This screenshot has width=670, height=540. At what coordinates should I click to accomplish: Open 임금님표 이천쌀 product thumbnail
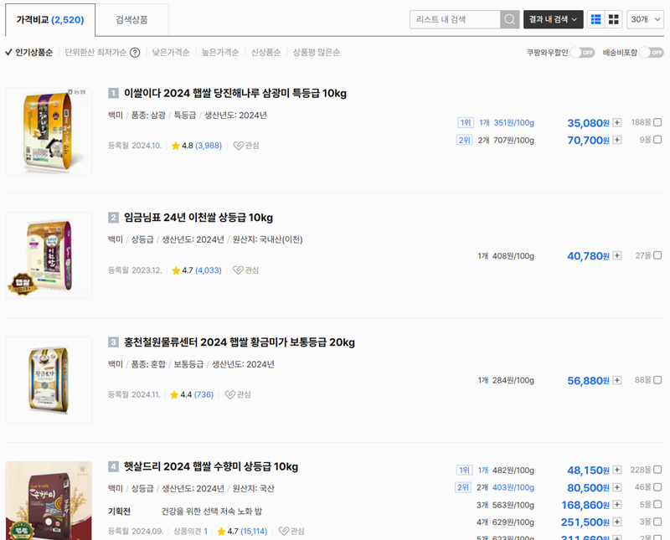49,255
